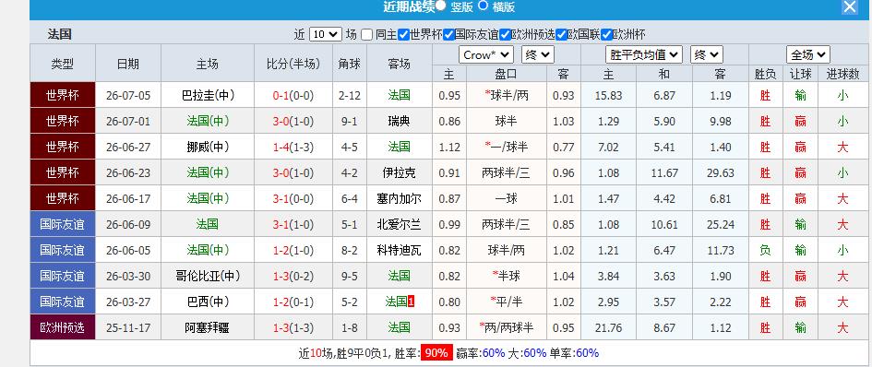Open the 终 dropdown beside 胜平负均值
Viewport: 872px width, 367px height.
pyautogui.click(x=707, y=54)
